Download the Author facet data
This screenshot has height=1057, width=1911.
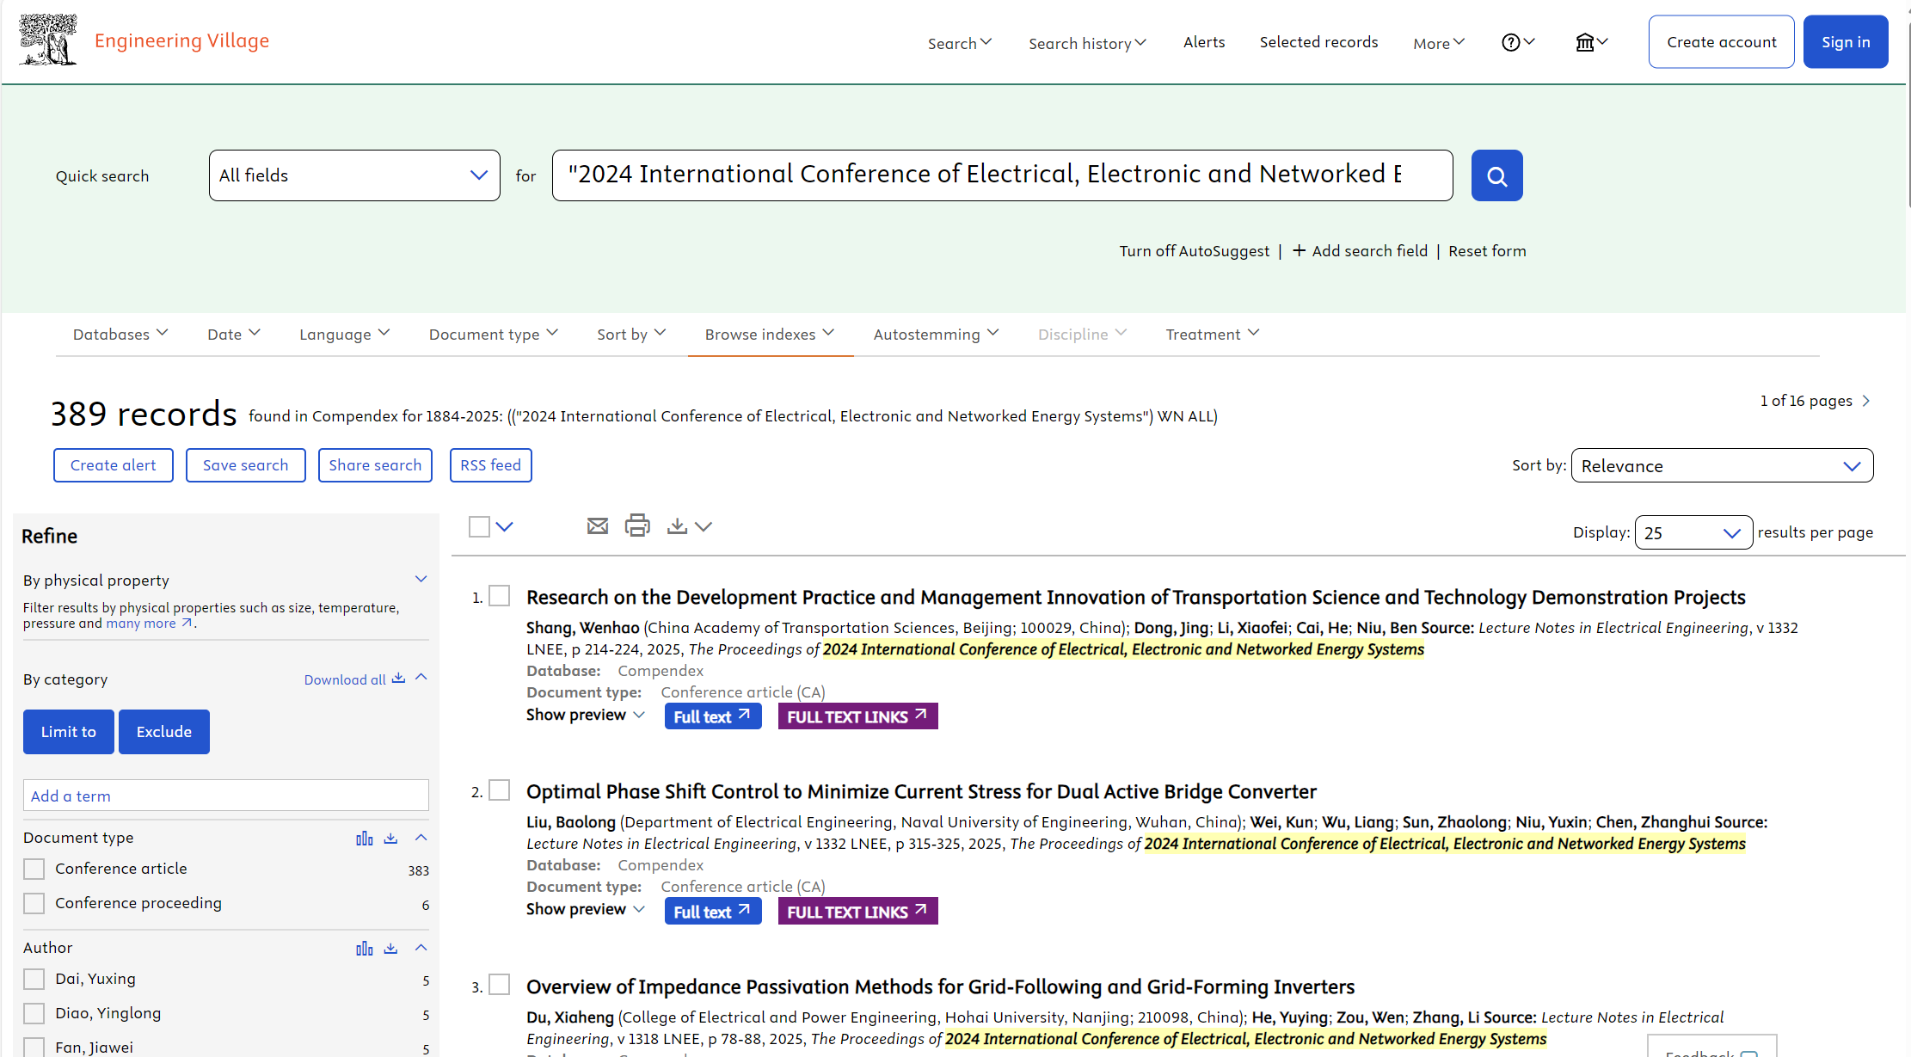coord(391,948)
